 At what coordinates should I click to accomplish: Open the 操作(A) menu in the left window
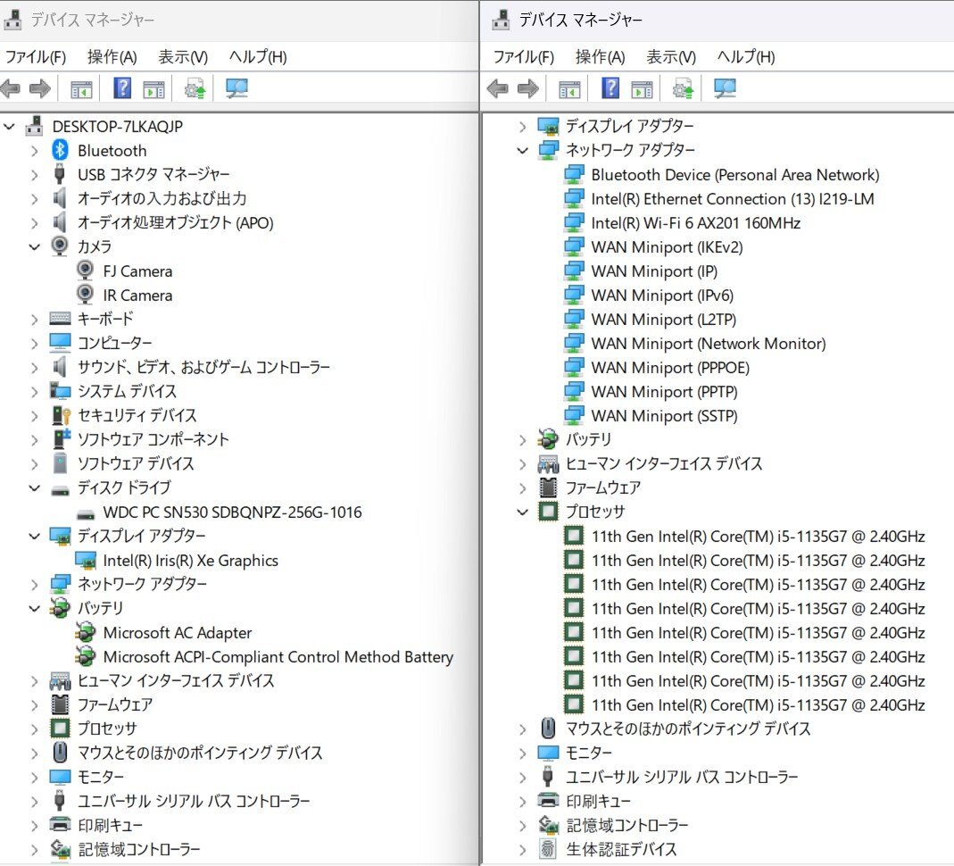(x=112, y=57)
